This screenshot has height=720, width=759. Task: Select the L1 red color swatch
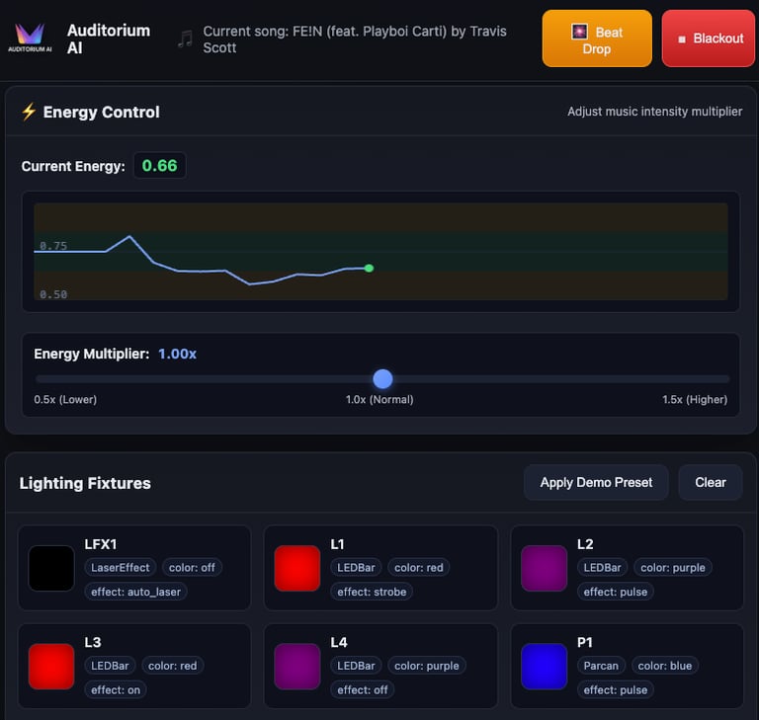297,568
